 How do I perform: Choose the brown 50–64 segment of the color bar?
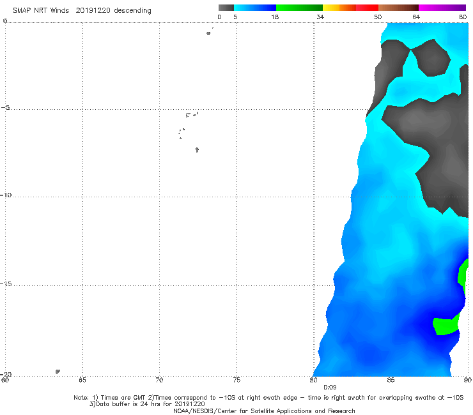(x=398, y=8)
